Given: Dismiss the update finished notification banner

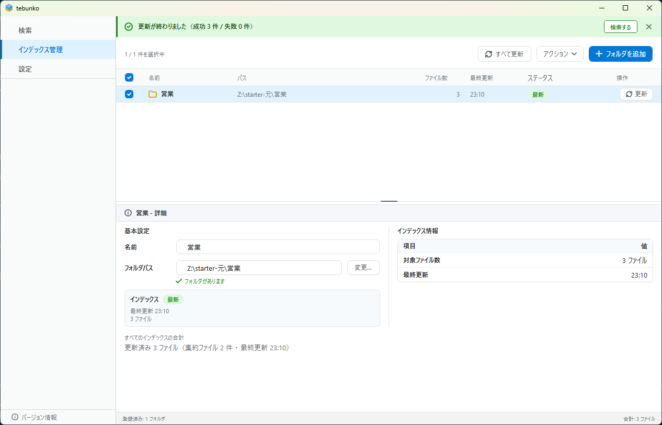Looking at the screenshot, I should click(x=649, y=27).
